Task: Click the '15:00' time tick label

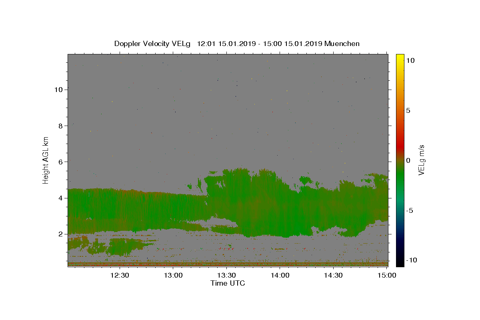Action: (387, 275)
